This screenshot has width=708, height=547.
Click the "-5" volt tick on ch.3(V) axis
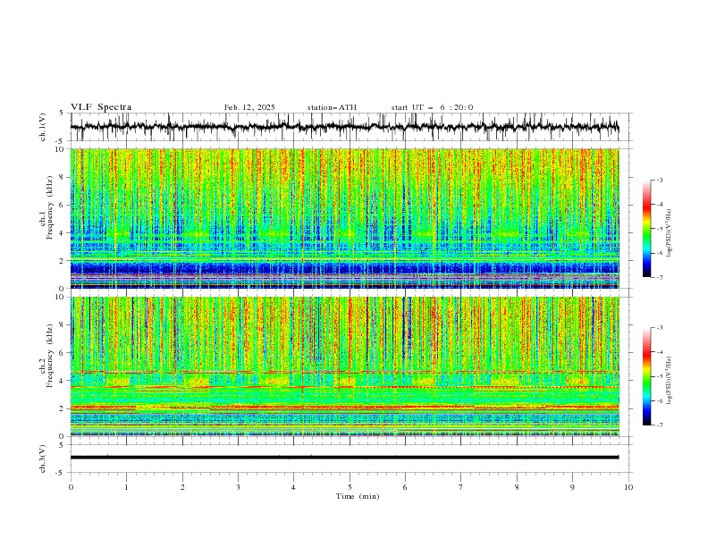pos(61,473)
